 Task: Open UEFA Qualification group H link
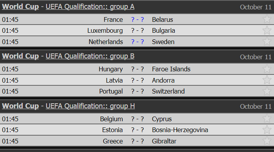click(90, 106)
